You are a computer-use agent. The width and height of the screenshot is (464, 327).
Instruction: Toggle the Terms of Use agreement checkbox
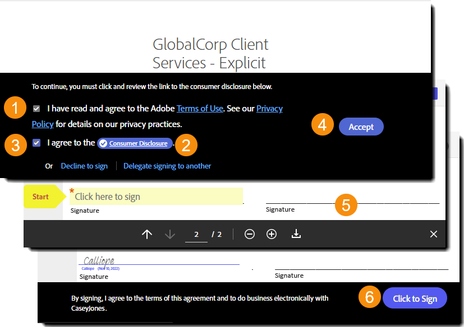click(36, 109)
